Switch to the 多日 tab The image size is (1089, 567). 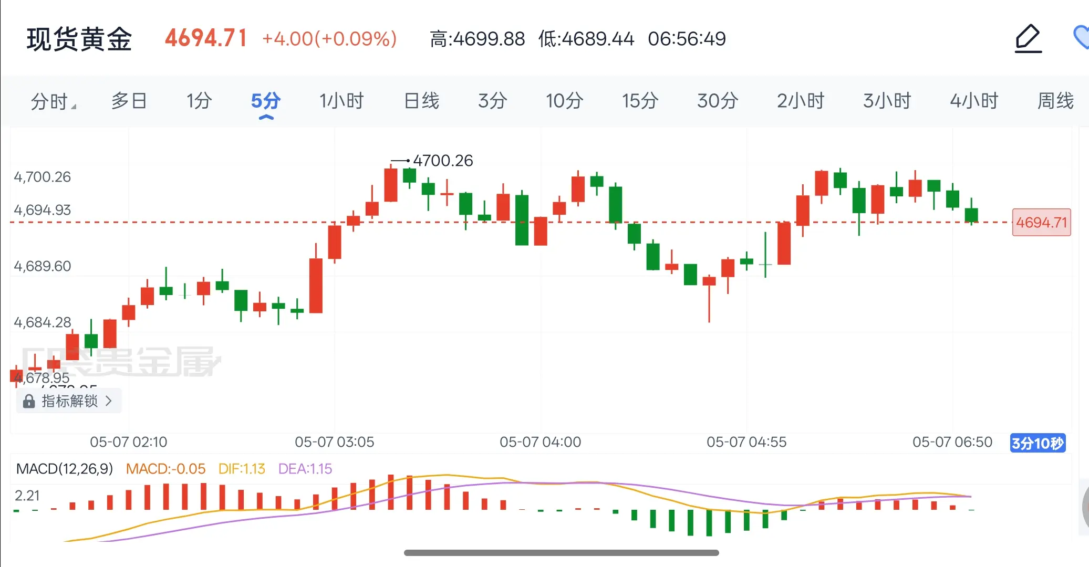129,100
